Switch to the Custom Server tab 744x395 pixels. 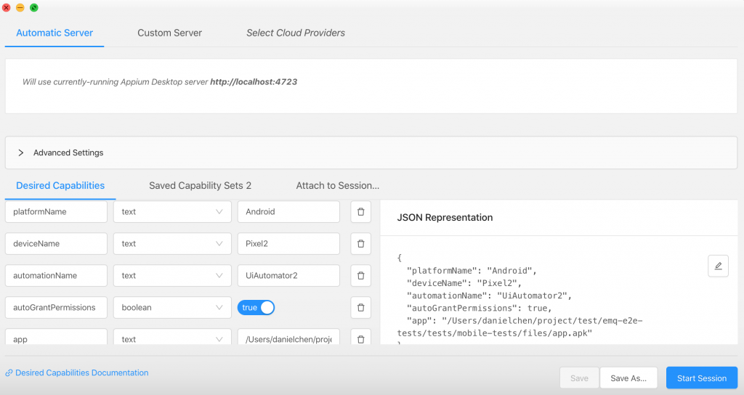point(169,33)
